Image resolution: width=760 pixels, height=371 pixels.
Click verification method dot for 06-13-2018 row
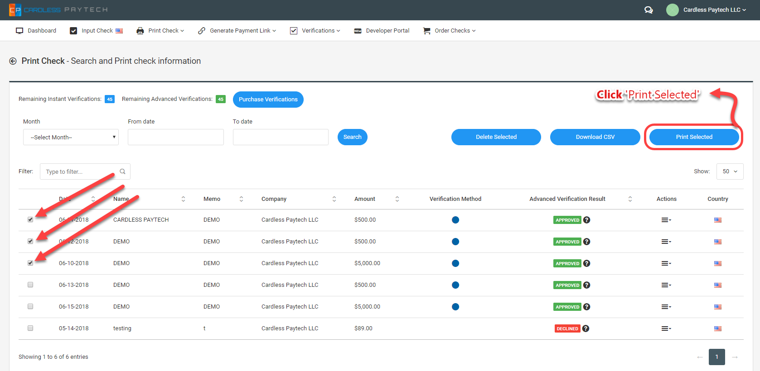click(455, 285)
